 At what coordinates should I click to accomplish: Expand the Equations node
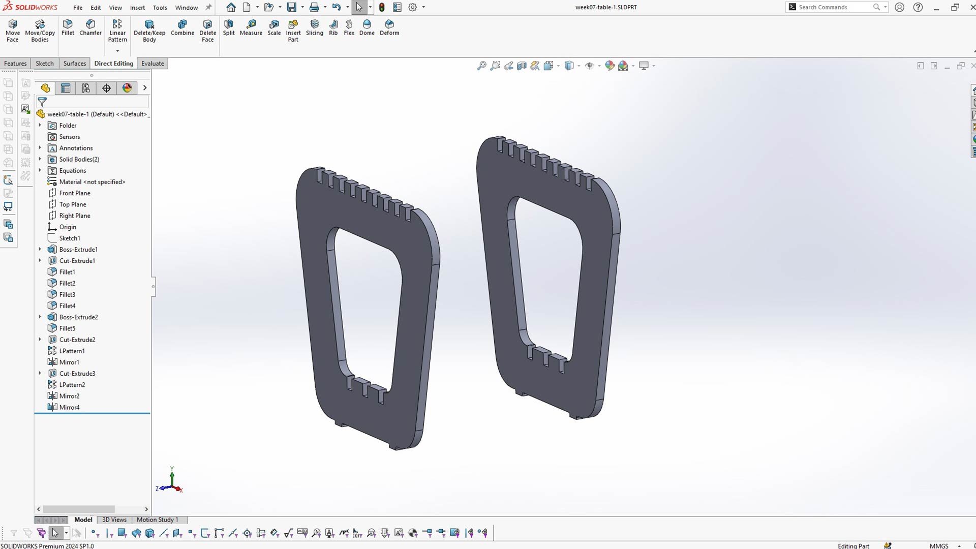(x=40, y=170)
